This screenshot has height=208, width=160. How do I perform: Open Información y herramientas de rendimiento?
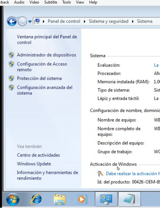(x=47, y=175)
